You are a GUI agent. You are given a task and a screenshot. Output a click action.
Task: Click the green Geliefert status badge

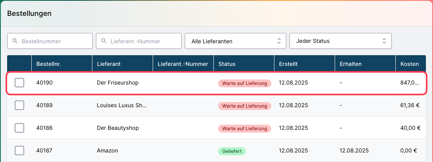[232, 151]
